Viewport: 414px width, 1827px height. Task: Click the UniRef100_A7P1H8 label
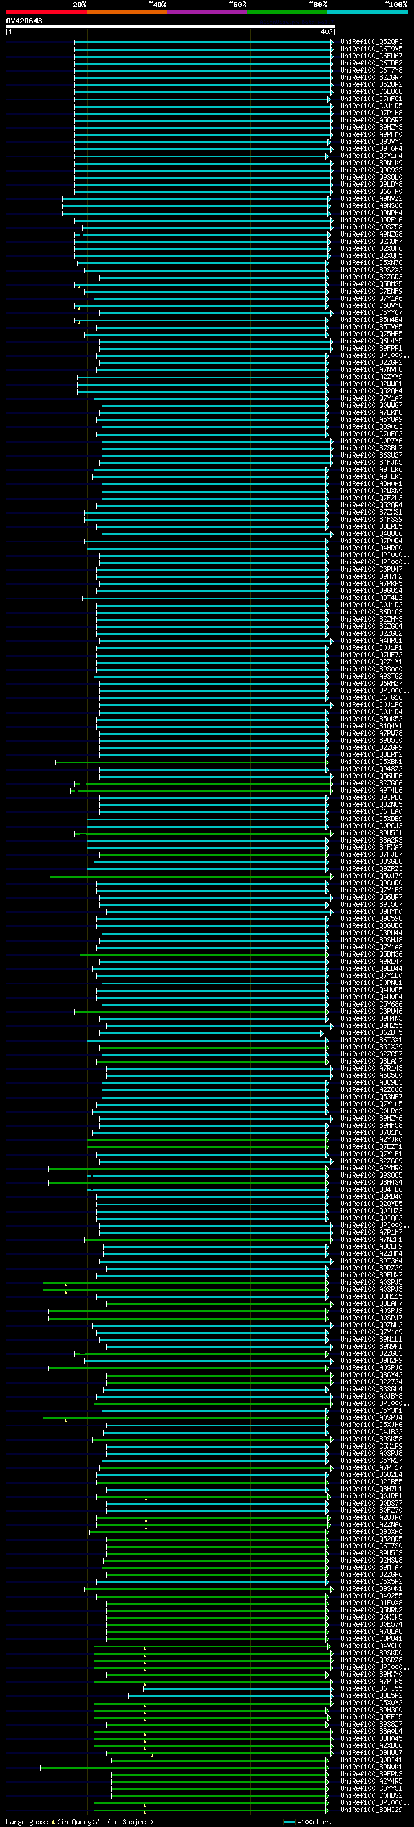[371, 113]
